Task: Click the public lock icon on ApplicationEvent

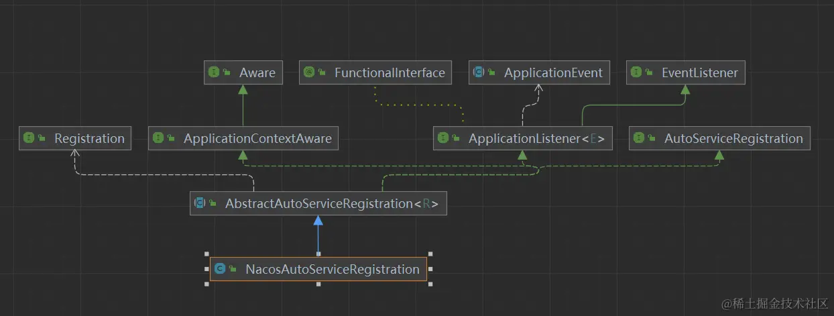Action: tap(493, 72)
